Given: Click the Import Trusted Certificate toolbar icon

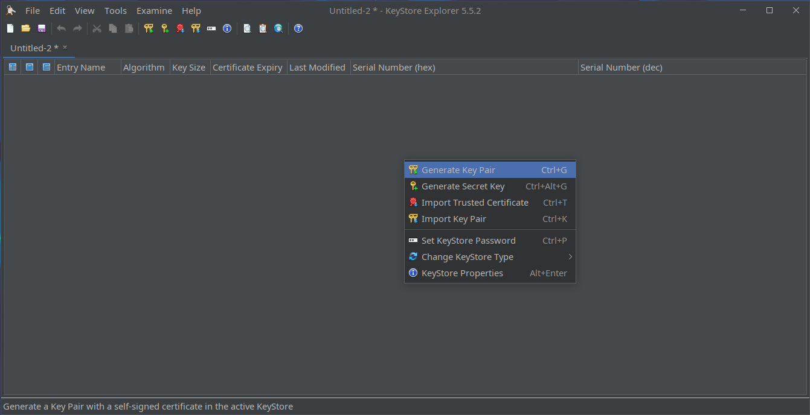Looking at the screenshot, I should [180, 28].
